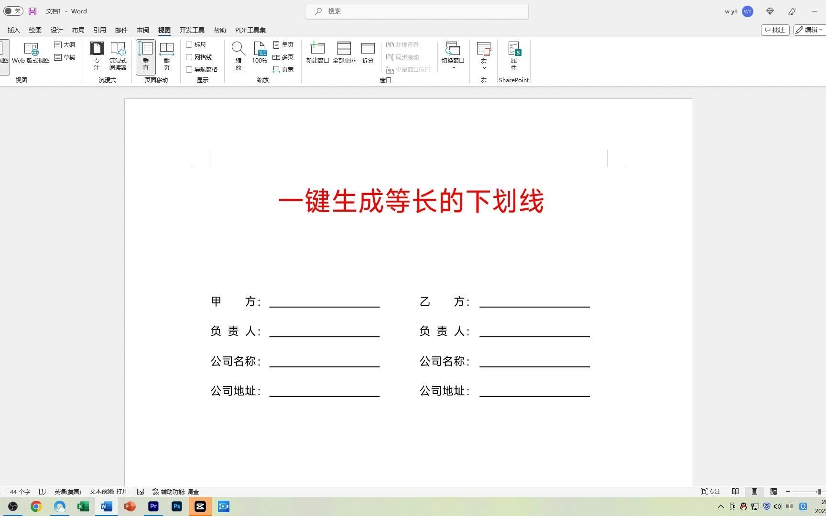Screen dimensions: 826x516
Task: Switch to Outline view
Action: 65,44
